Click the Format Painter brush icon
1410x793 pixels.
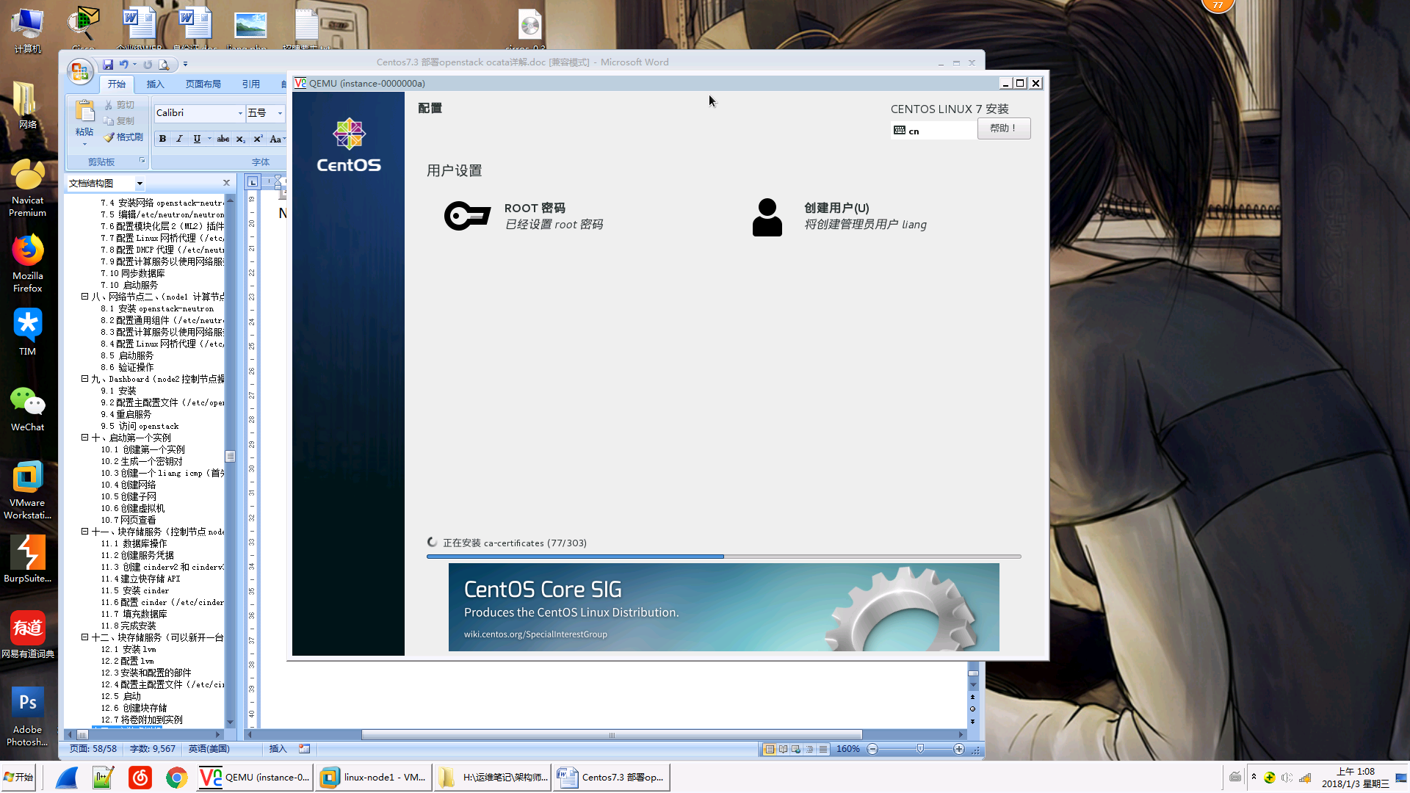(109, 137)
